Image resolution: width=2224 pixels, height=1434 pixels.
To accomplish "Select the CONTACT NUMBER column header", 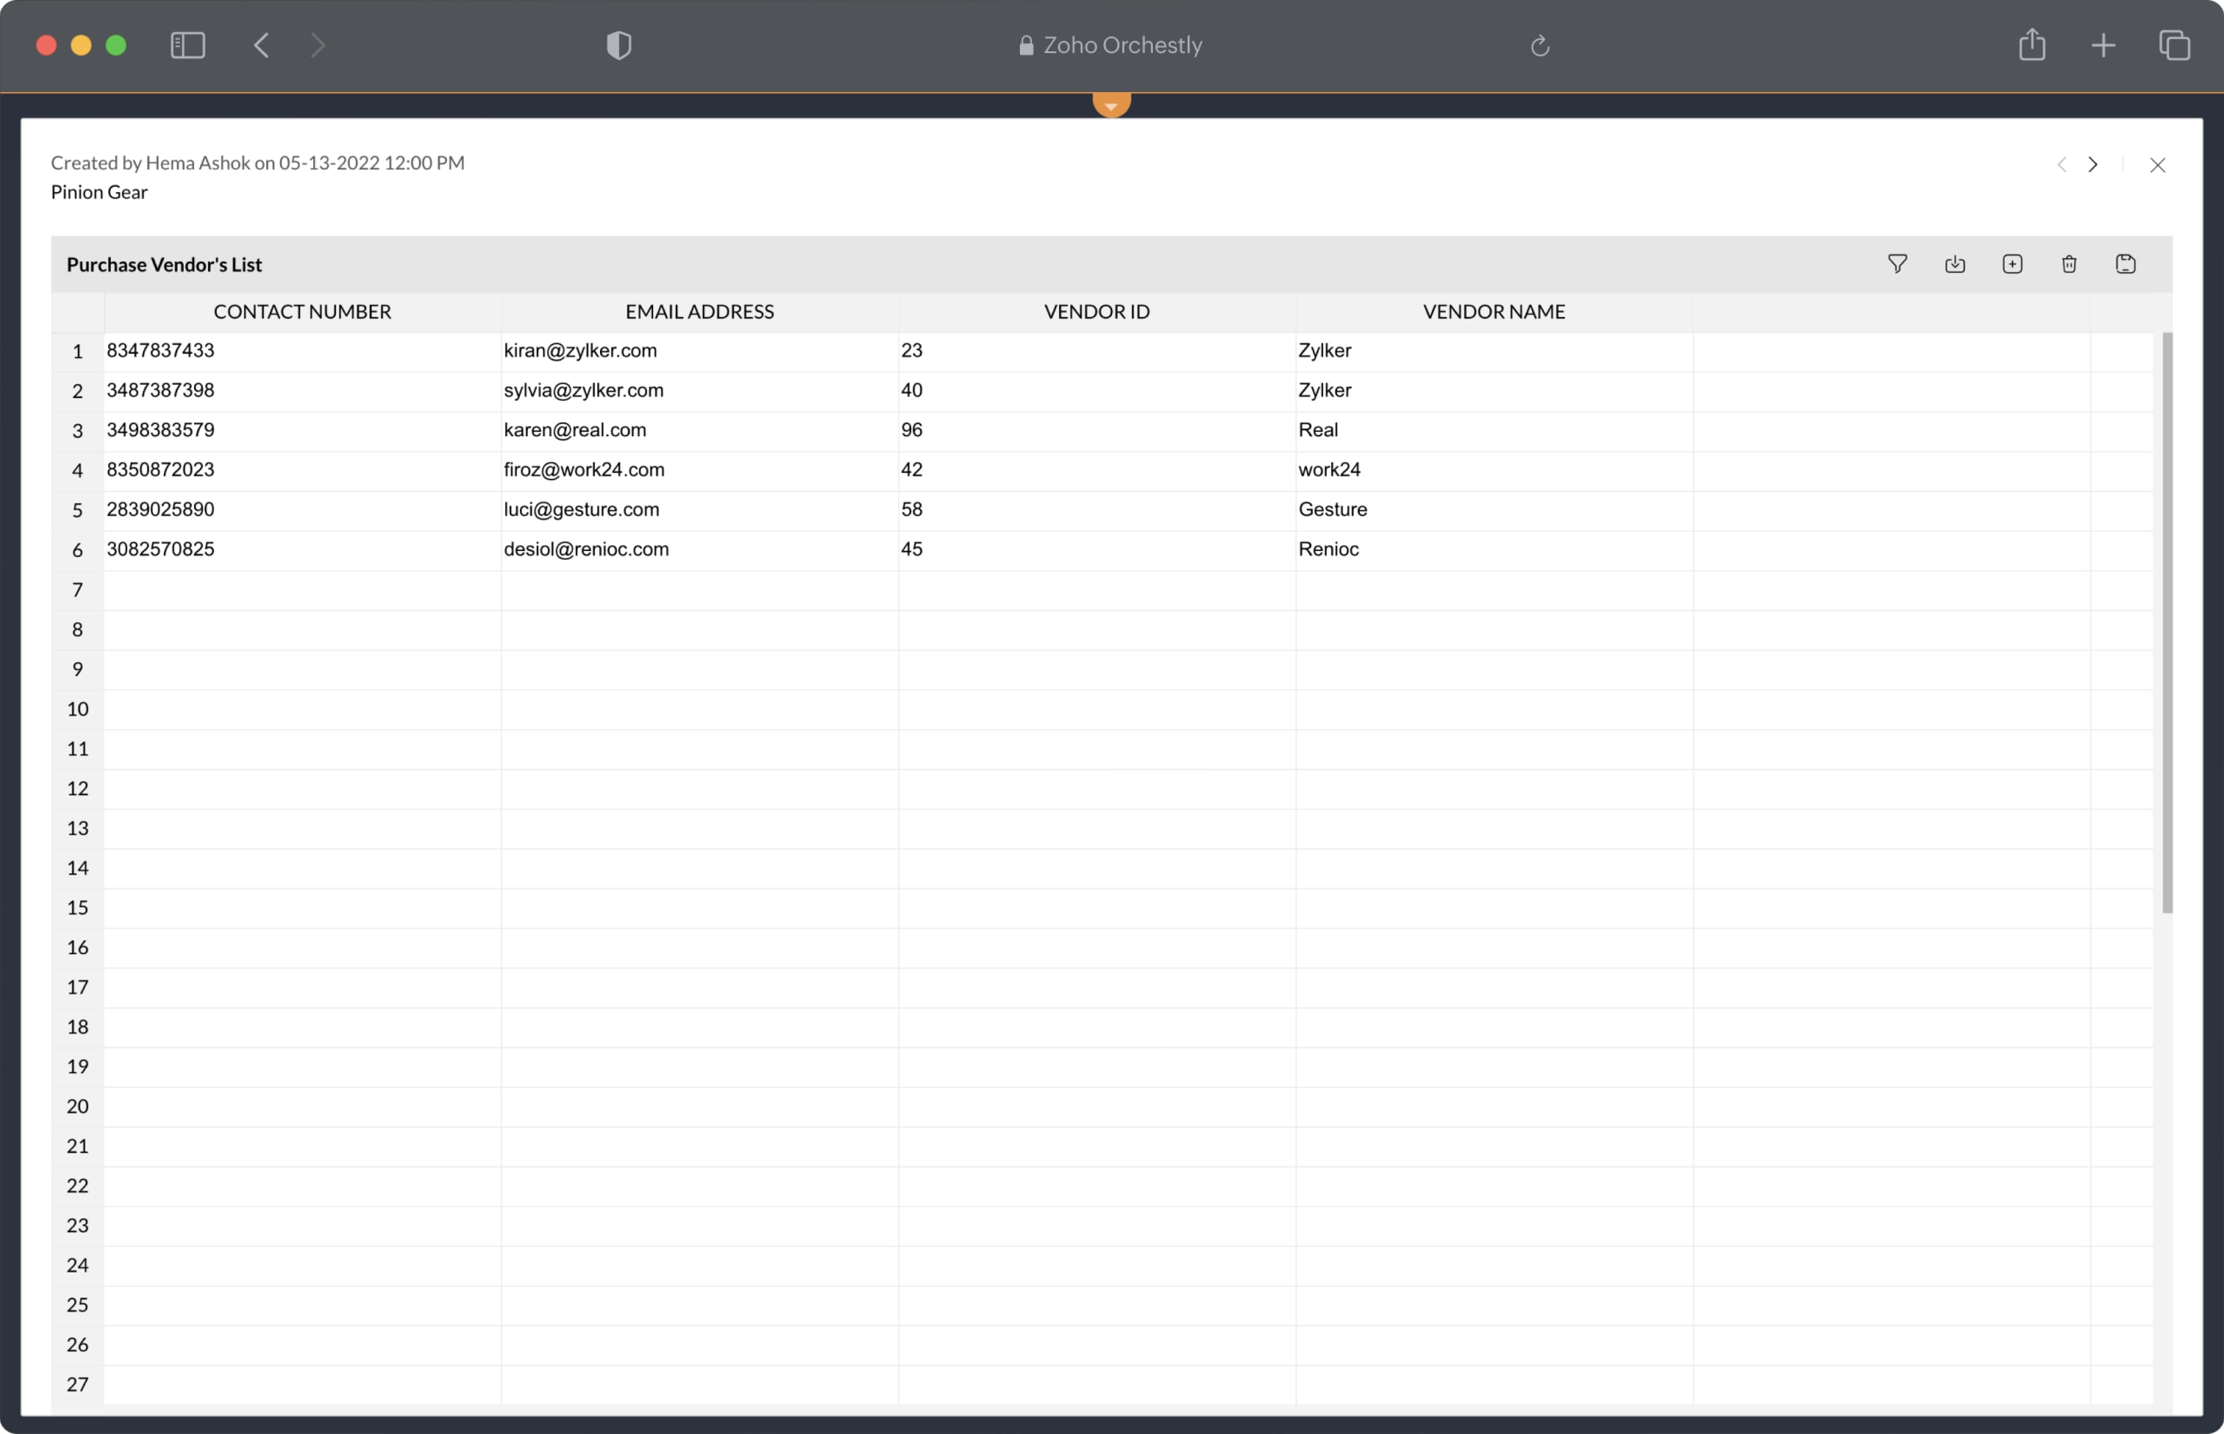I will (303, 312).
